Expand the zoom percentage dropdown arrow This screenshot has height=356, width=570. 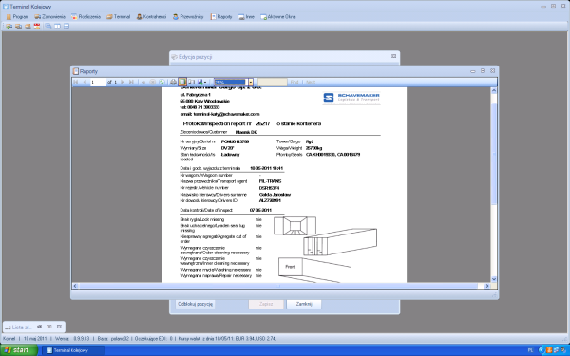(x=251, y=82)
